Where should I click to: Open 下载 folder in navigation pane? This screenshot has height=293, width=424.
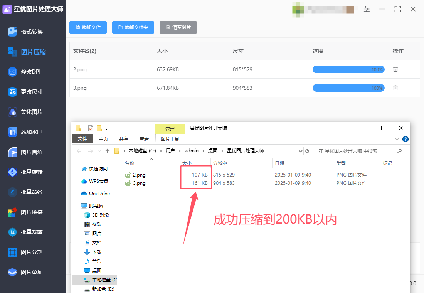93,252
